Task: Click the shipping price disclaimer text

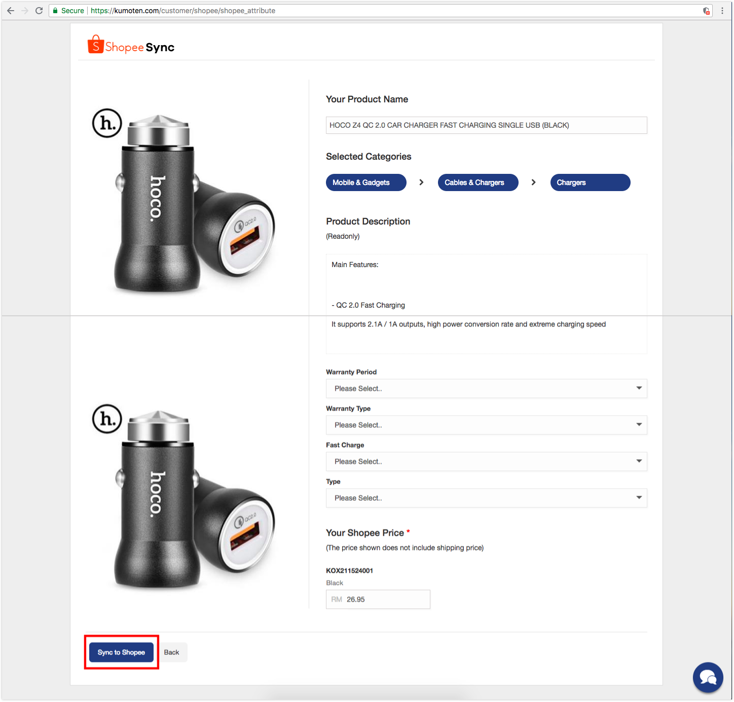Action: 405,548
